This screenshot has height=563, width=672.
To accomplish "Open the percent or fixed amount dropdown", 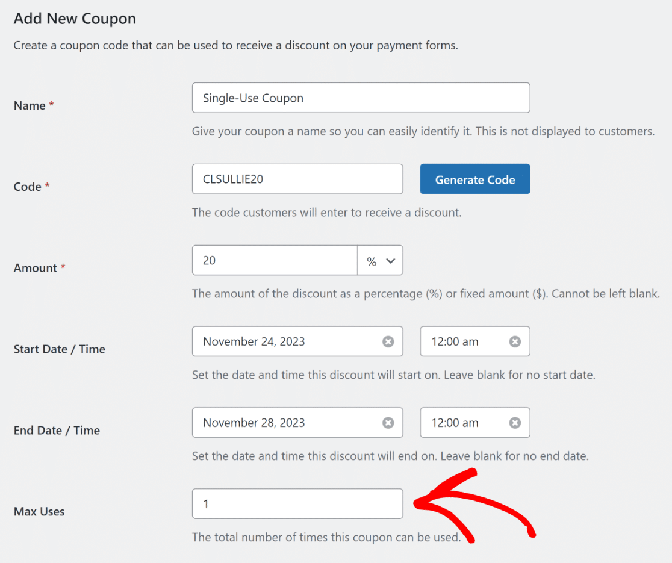I will (380, 261).
